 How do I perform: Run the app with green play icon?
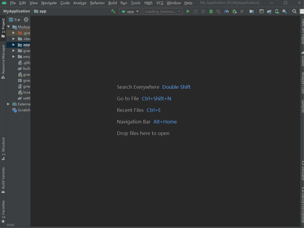tap(188, 12)
